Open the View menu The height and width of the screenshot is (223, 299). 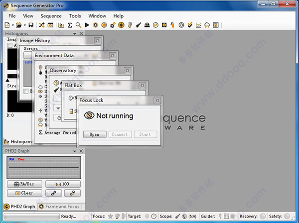[x=28, y=16]
